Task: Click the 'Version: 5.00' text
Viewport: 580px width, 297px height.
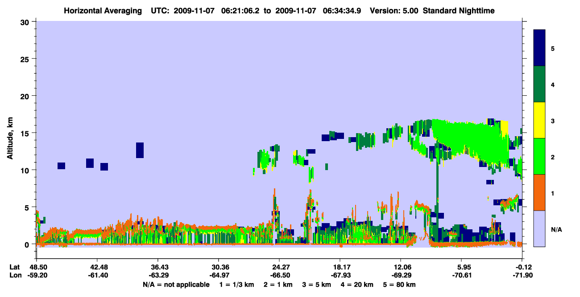Action: 394,11
